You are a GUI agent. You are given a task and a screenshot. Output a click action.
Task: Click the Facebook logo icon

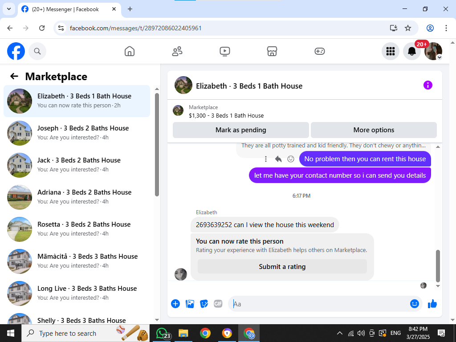[16, 51]
